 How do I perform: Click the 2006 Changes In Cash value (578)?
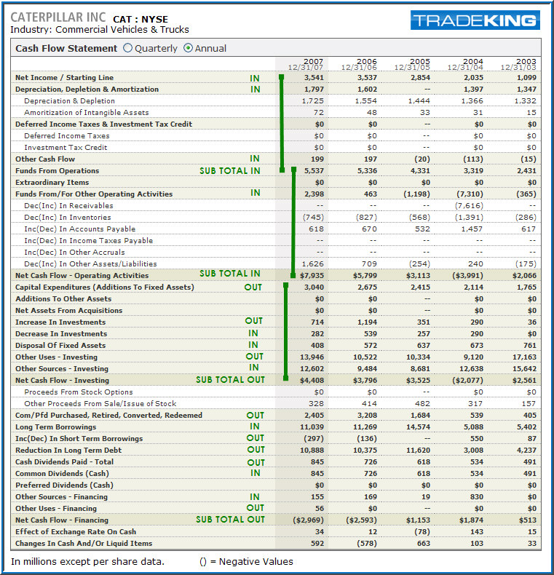(367, 544)
